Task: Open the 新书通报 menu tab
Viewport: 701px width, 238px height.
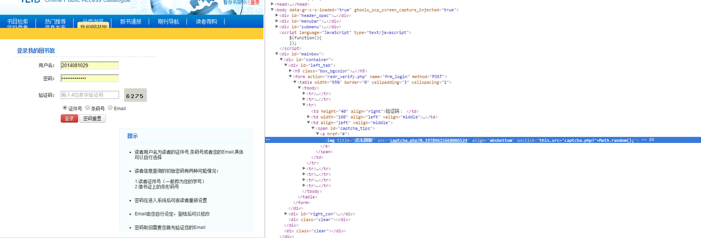Action: click(131, 21)
